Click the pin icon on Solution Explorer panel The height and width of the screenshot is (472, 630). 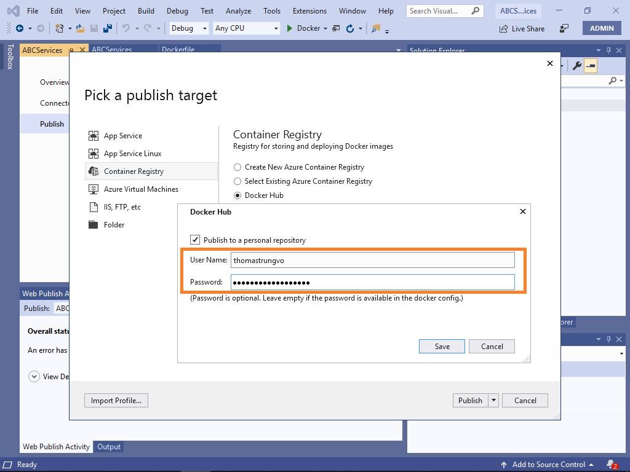click(608, 50)
